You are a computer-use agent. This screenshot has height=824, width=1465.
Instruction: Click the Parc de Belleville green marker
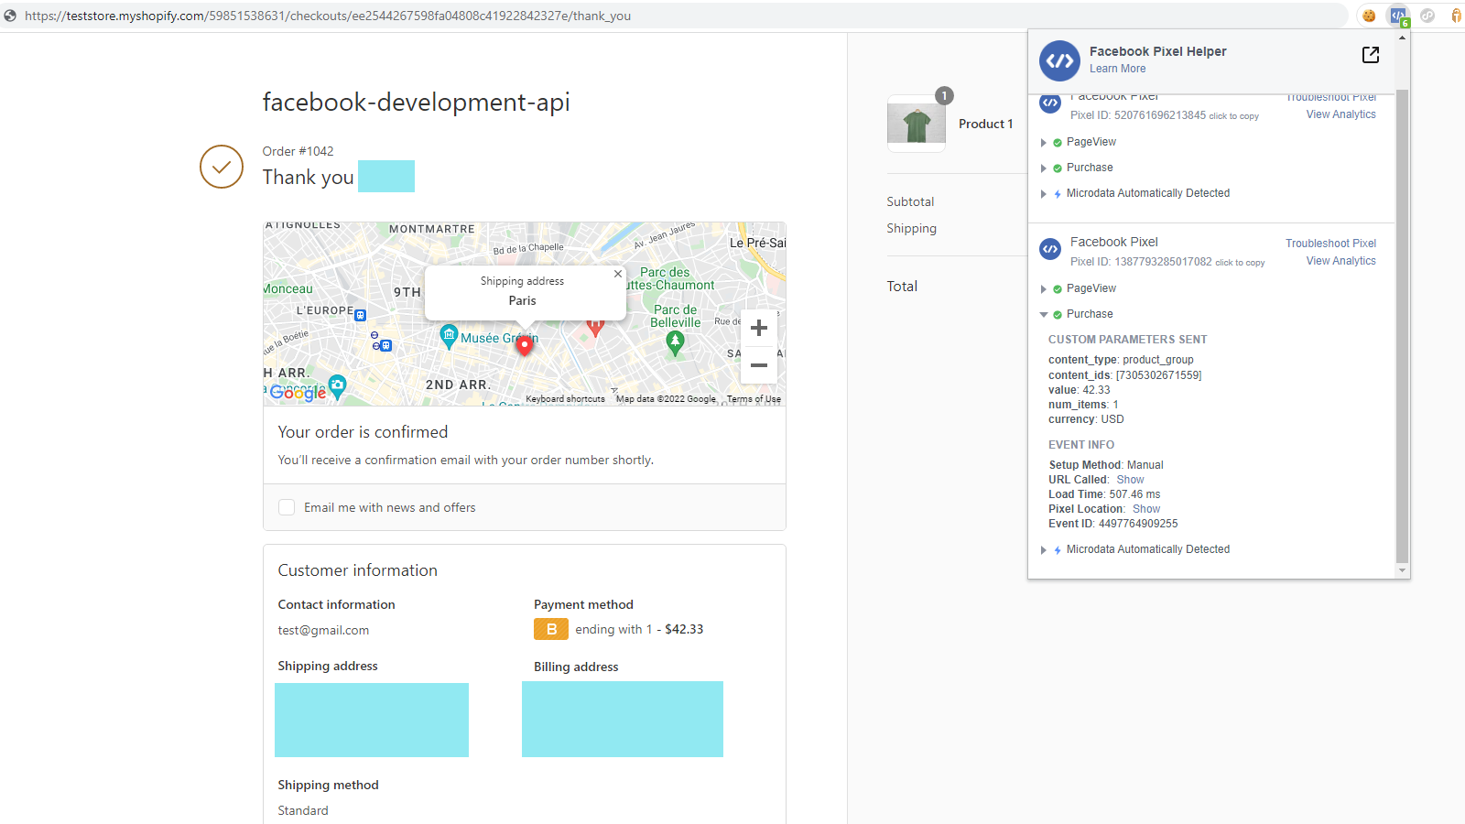click(x=675, y=343)
